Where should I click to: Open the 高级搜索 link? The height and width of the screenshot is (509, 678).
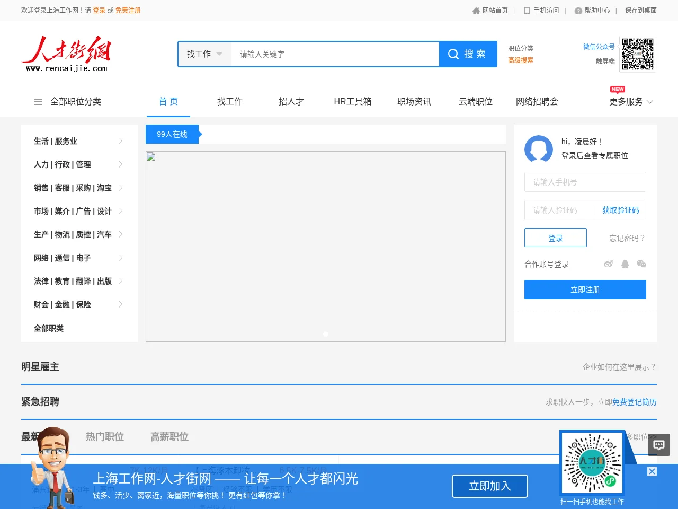[x=521, y=60]
